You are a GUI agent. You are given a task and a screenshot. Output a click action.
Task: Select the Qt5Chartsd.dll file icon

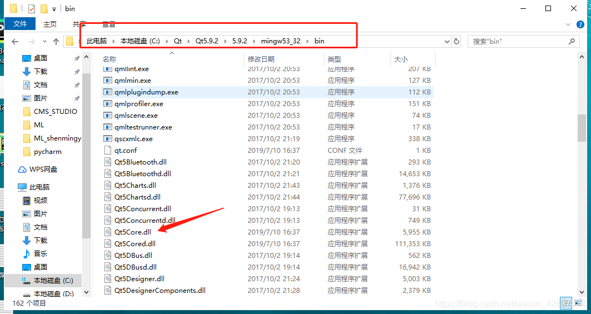pos(108,197)
